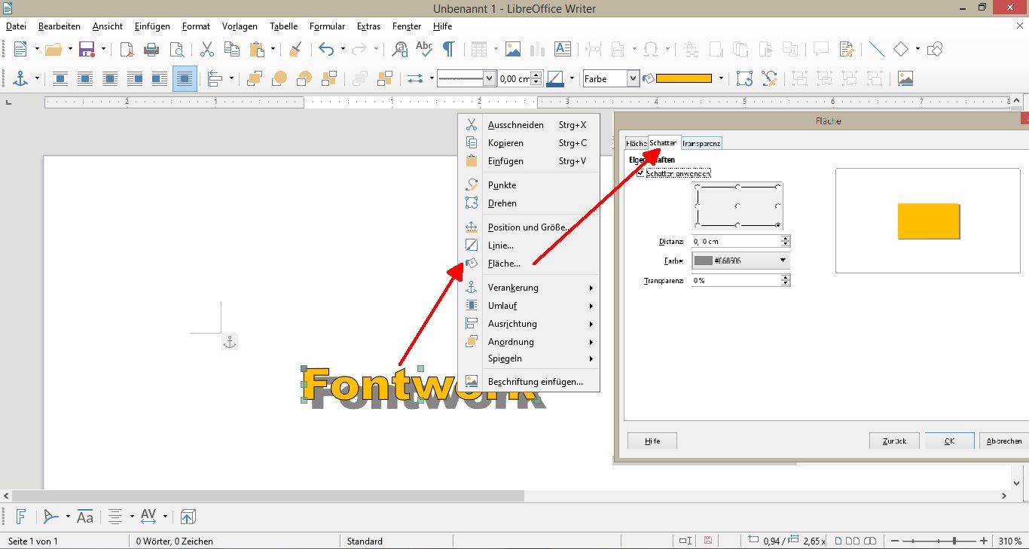Print the document with the printer icon
1029x549 pixels.
(151, 50)
